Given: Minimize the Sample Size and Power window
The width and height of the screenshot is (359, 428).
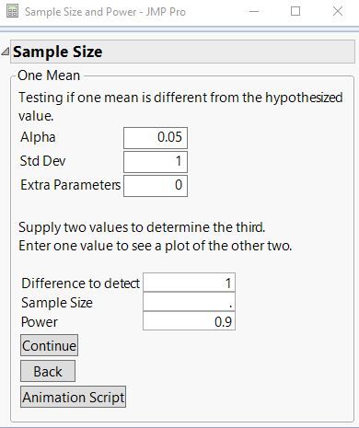Looking at the screenshot, I should [254, 12].
